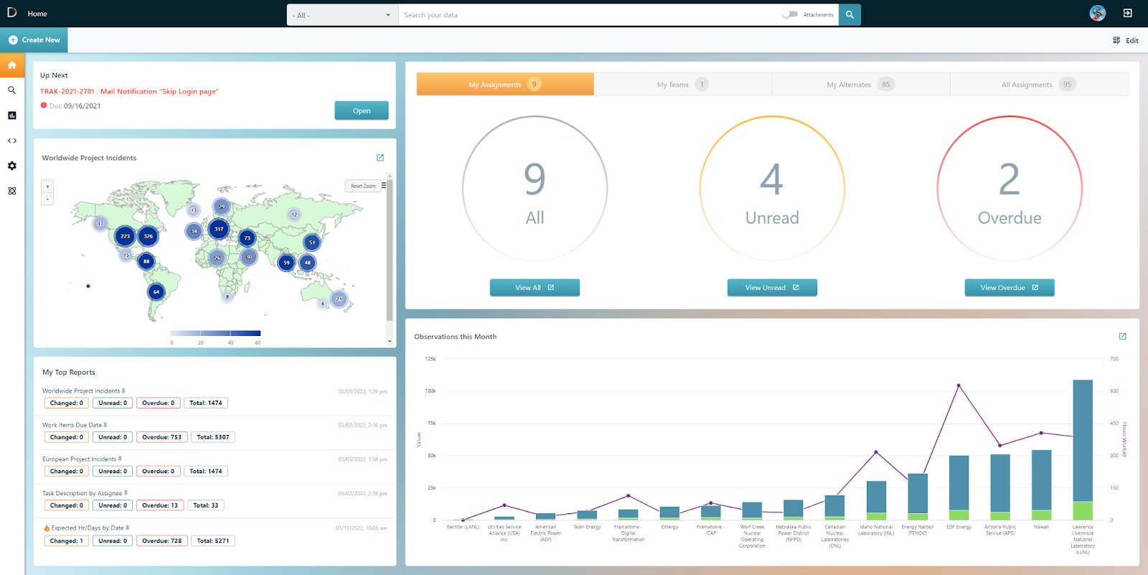Click the View Overdue button

pyautogui.click(x=1010, y=288)
